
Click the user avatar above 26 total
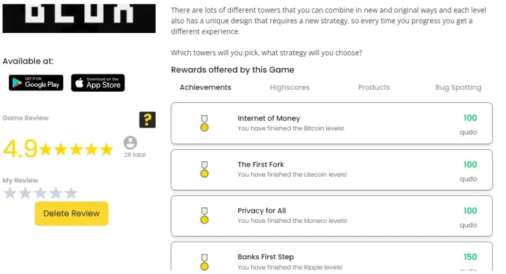(x=131, y=143)
